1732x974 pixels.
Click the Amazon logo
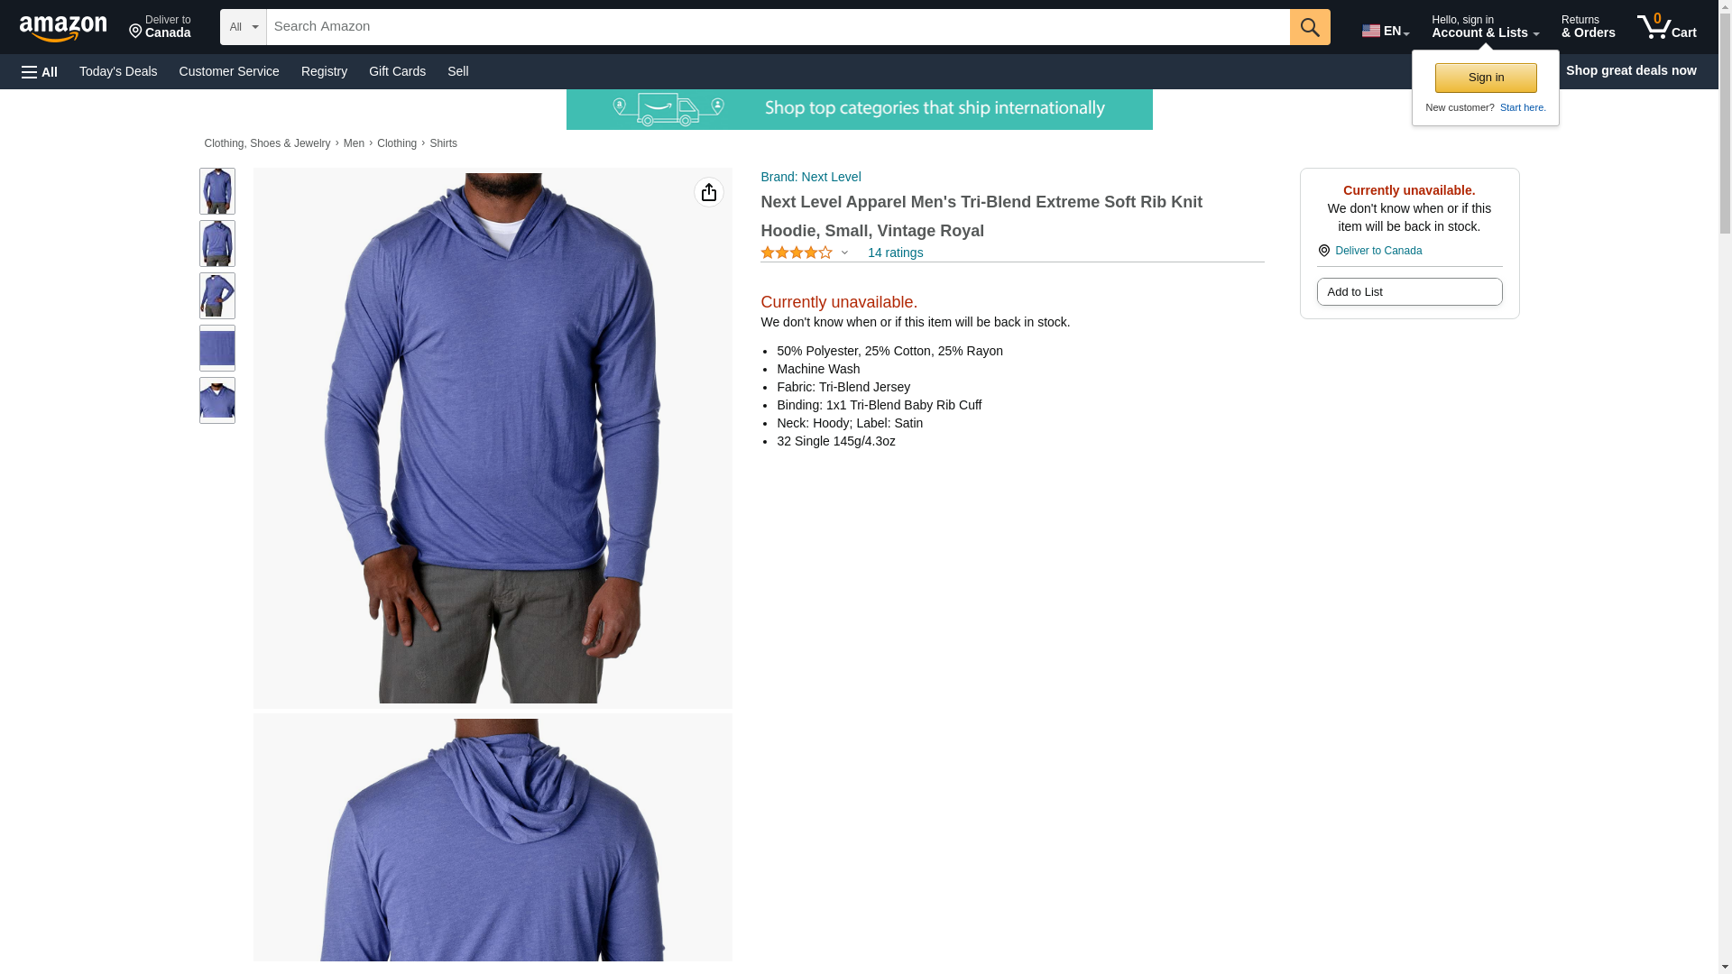point(63,28)
